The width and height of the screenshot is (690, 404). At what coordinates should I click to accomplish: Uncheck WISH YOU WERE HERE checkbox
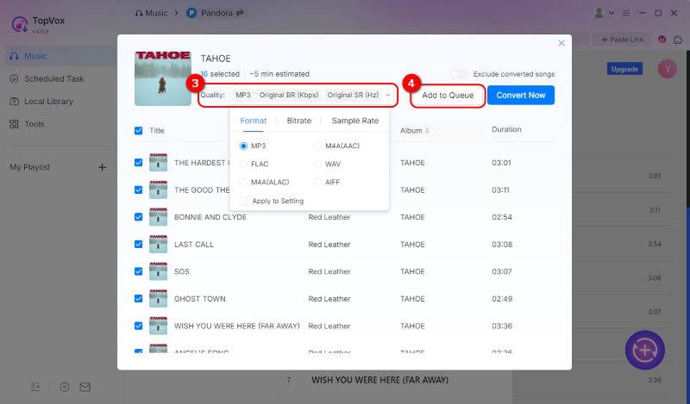[139, 326]
